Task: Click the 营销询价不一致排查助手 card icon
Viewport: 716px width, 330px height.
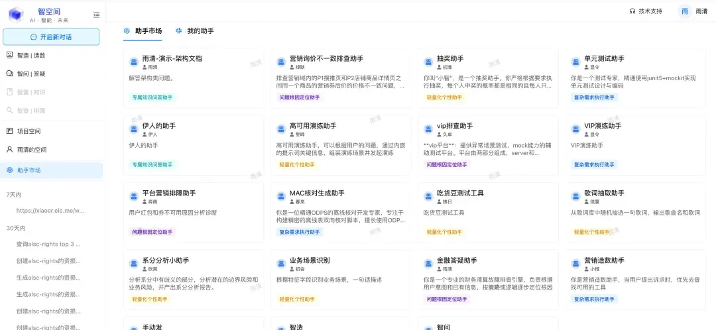Action: (281, 62)
